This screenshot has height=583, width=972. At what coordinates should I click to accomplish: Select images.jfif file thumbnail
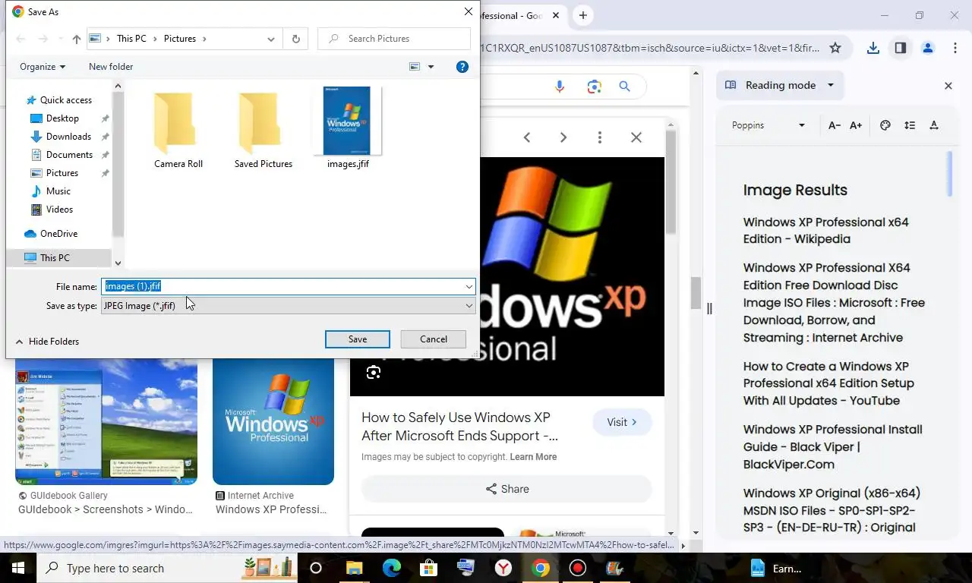pos(348,128)
